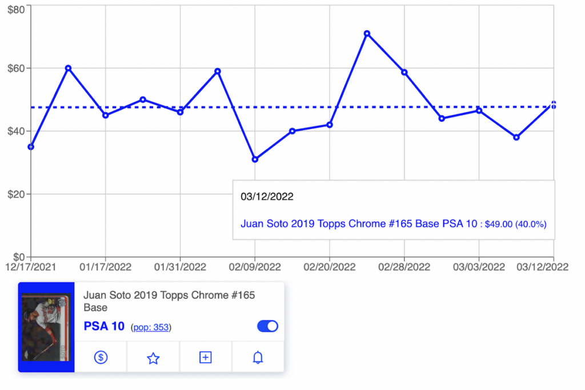Click the $0 y-axis label
Image resolution: width=585 pixels, height=390 pixels.
(19, 257)
